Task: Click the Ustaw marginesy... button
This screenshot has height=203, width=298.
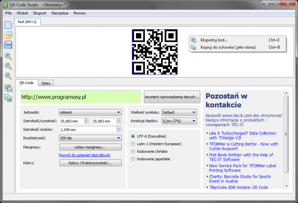Action: click(90, 147)
